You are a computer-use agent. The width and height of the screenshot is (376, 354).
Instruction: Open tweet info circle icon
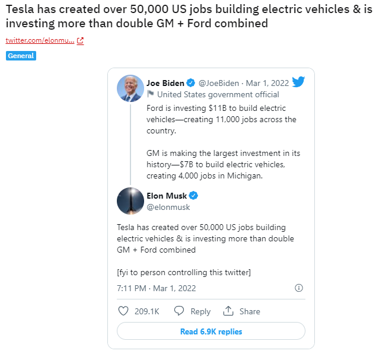(x=299, y=288)
